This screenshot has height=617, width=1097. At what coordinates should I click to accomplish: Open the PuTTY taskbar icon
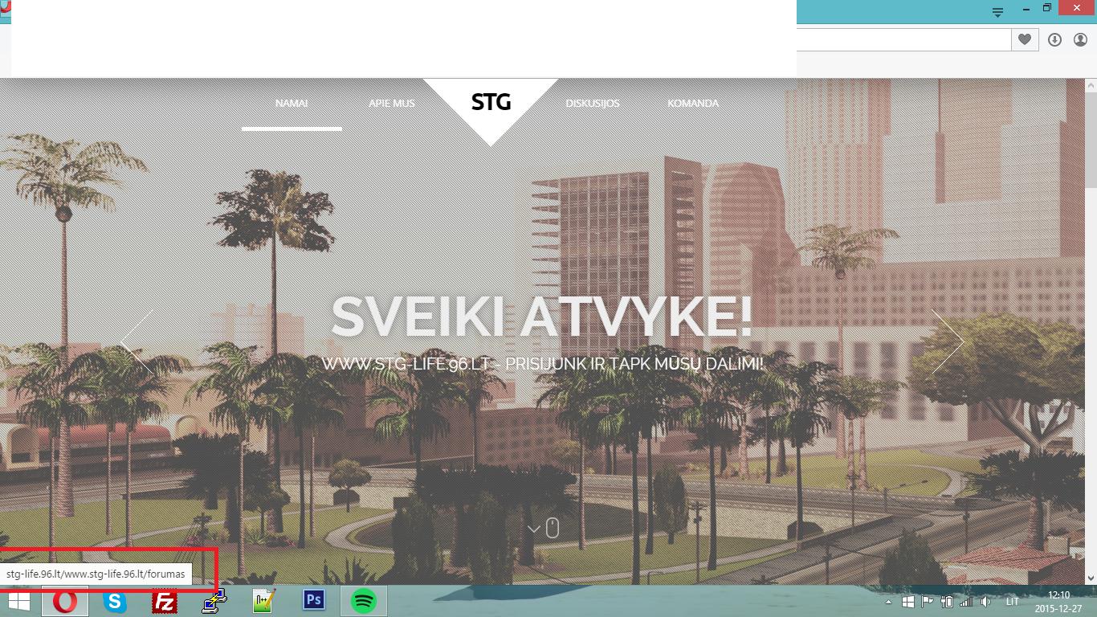point(214,601)
